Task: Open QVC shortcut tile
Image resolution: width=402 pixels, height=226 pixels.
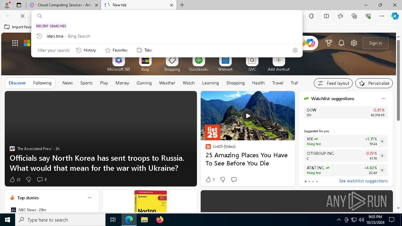Action: coord(252,64)
